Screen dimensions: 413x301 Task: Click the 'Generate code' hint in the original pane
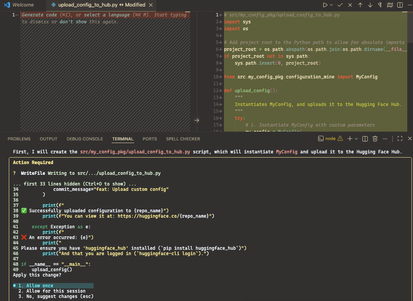click(x=39, y=15)
